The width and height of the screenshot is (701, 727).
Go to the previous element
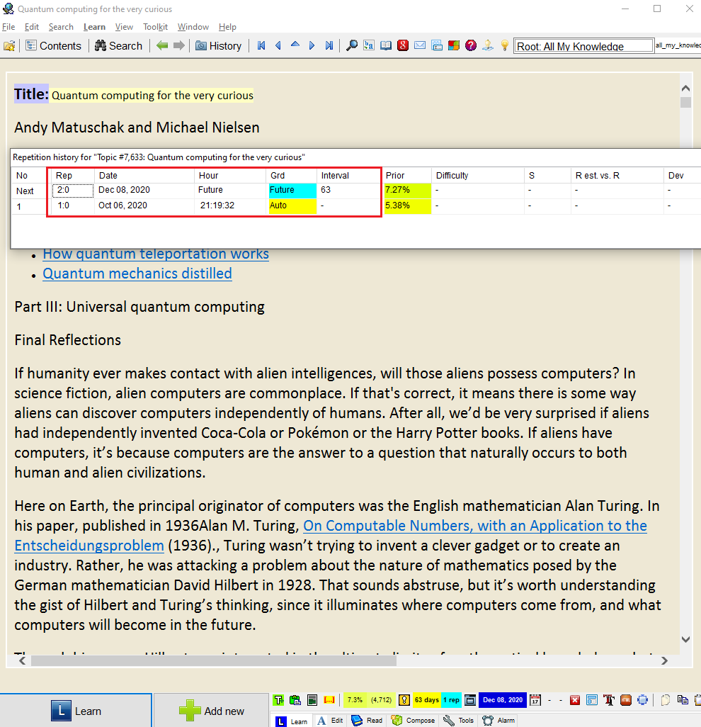(x=278, y=45)
